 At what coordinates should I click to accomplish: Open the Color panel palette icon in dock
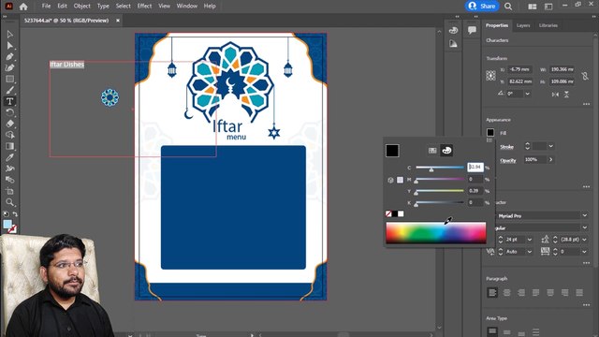453,30
